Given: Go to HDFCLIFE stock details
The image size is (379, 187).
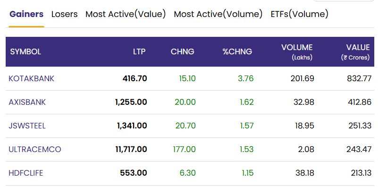Looking at the screenshot, I should 26,173.
